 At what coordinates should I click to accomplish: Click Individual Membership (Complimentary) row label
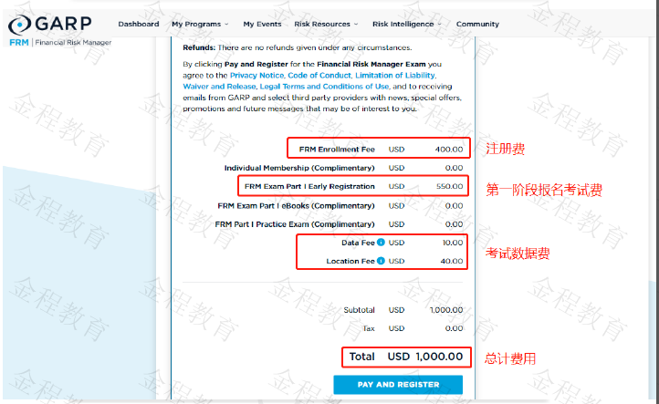tap(299, 168)
